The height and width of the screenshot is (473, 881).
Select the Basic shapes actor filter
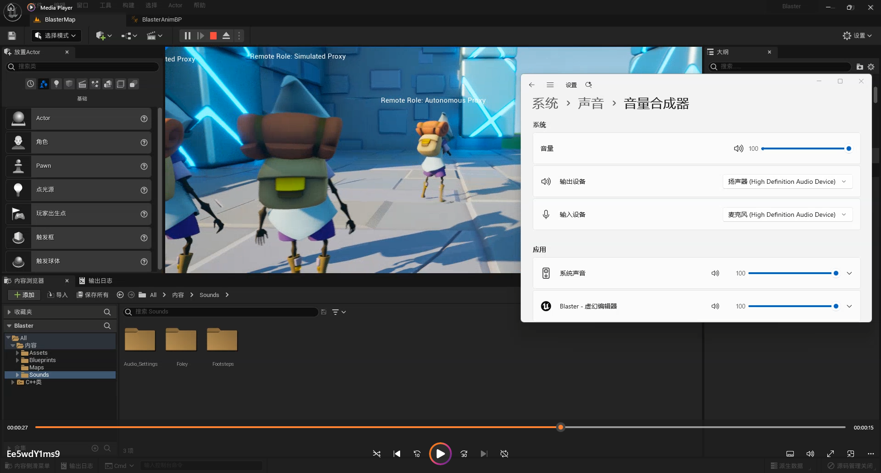click(x=43, y=84)
